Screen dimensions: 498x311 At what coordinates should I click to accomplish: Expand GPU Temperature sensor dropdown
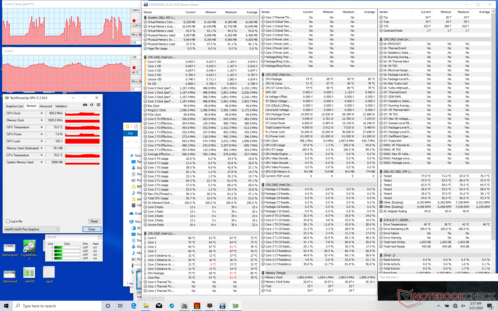click(41, 127)
